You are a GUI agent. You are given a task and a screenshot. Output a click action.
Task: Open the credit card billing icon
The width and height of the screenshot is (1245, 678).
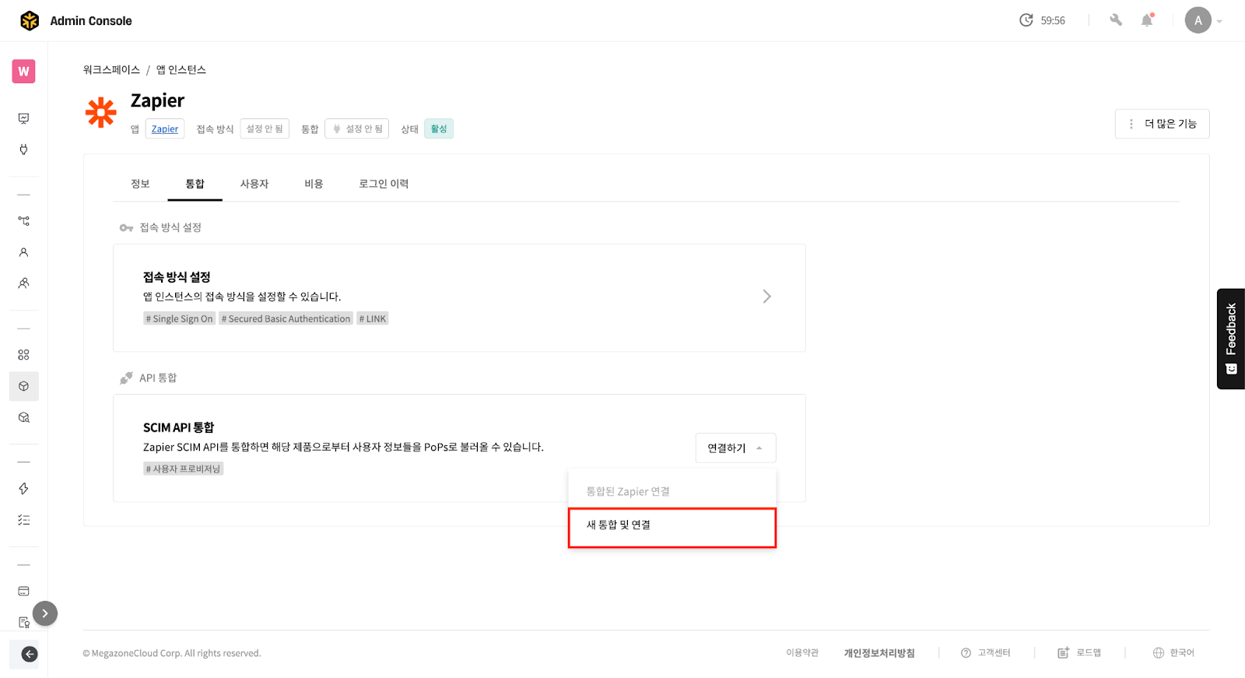(x=23, y=592)
